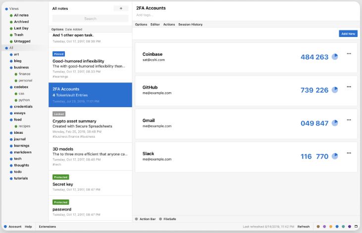Show Untagged notes
The height and width of the screenshot is (233, 362).
(22, 41)
